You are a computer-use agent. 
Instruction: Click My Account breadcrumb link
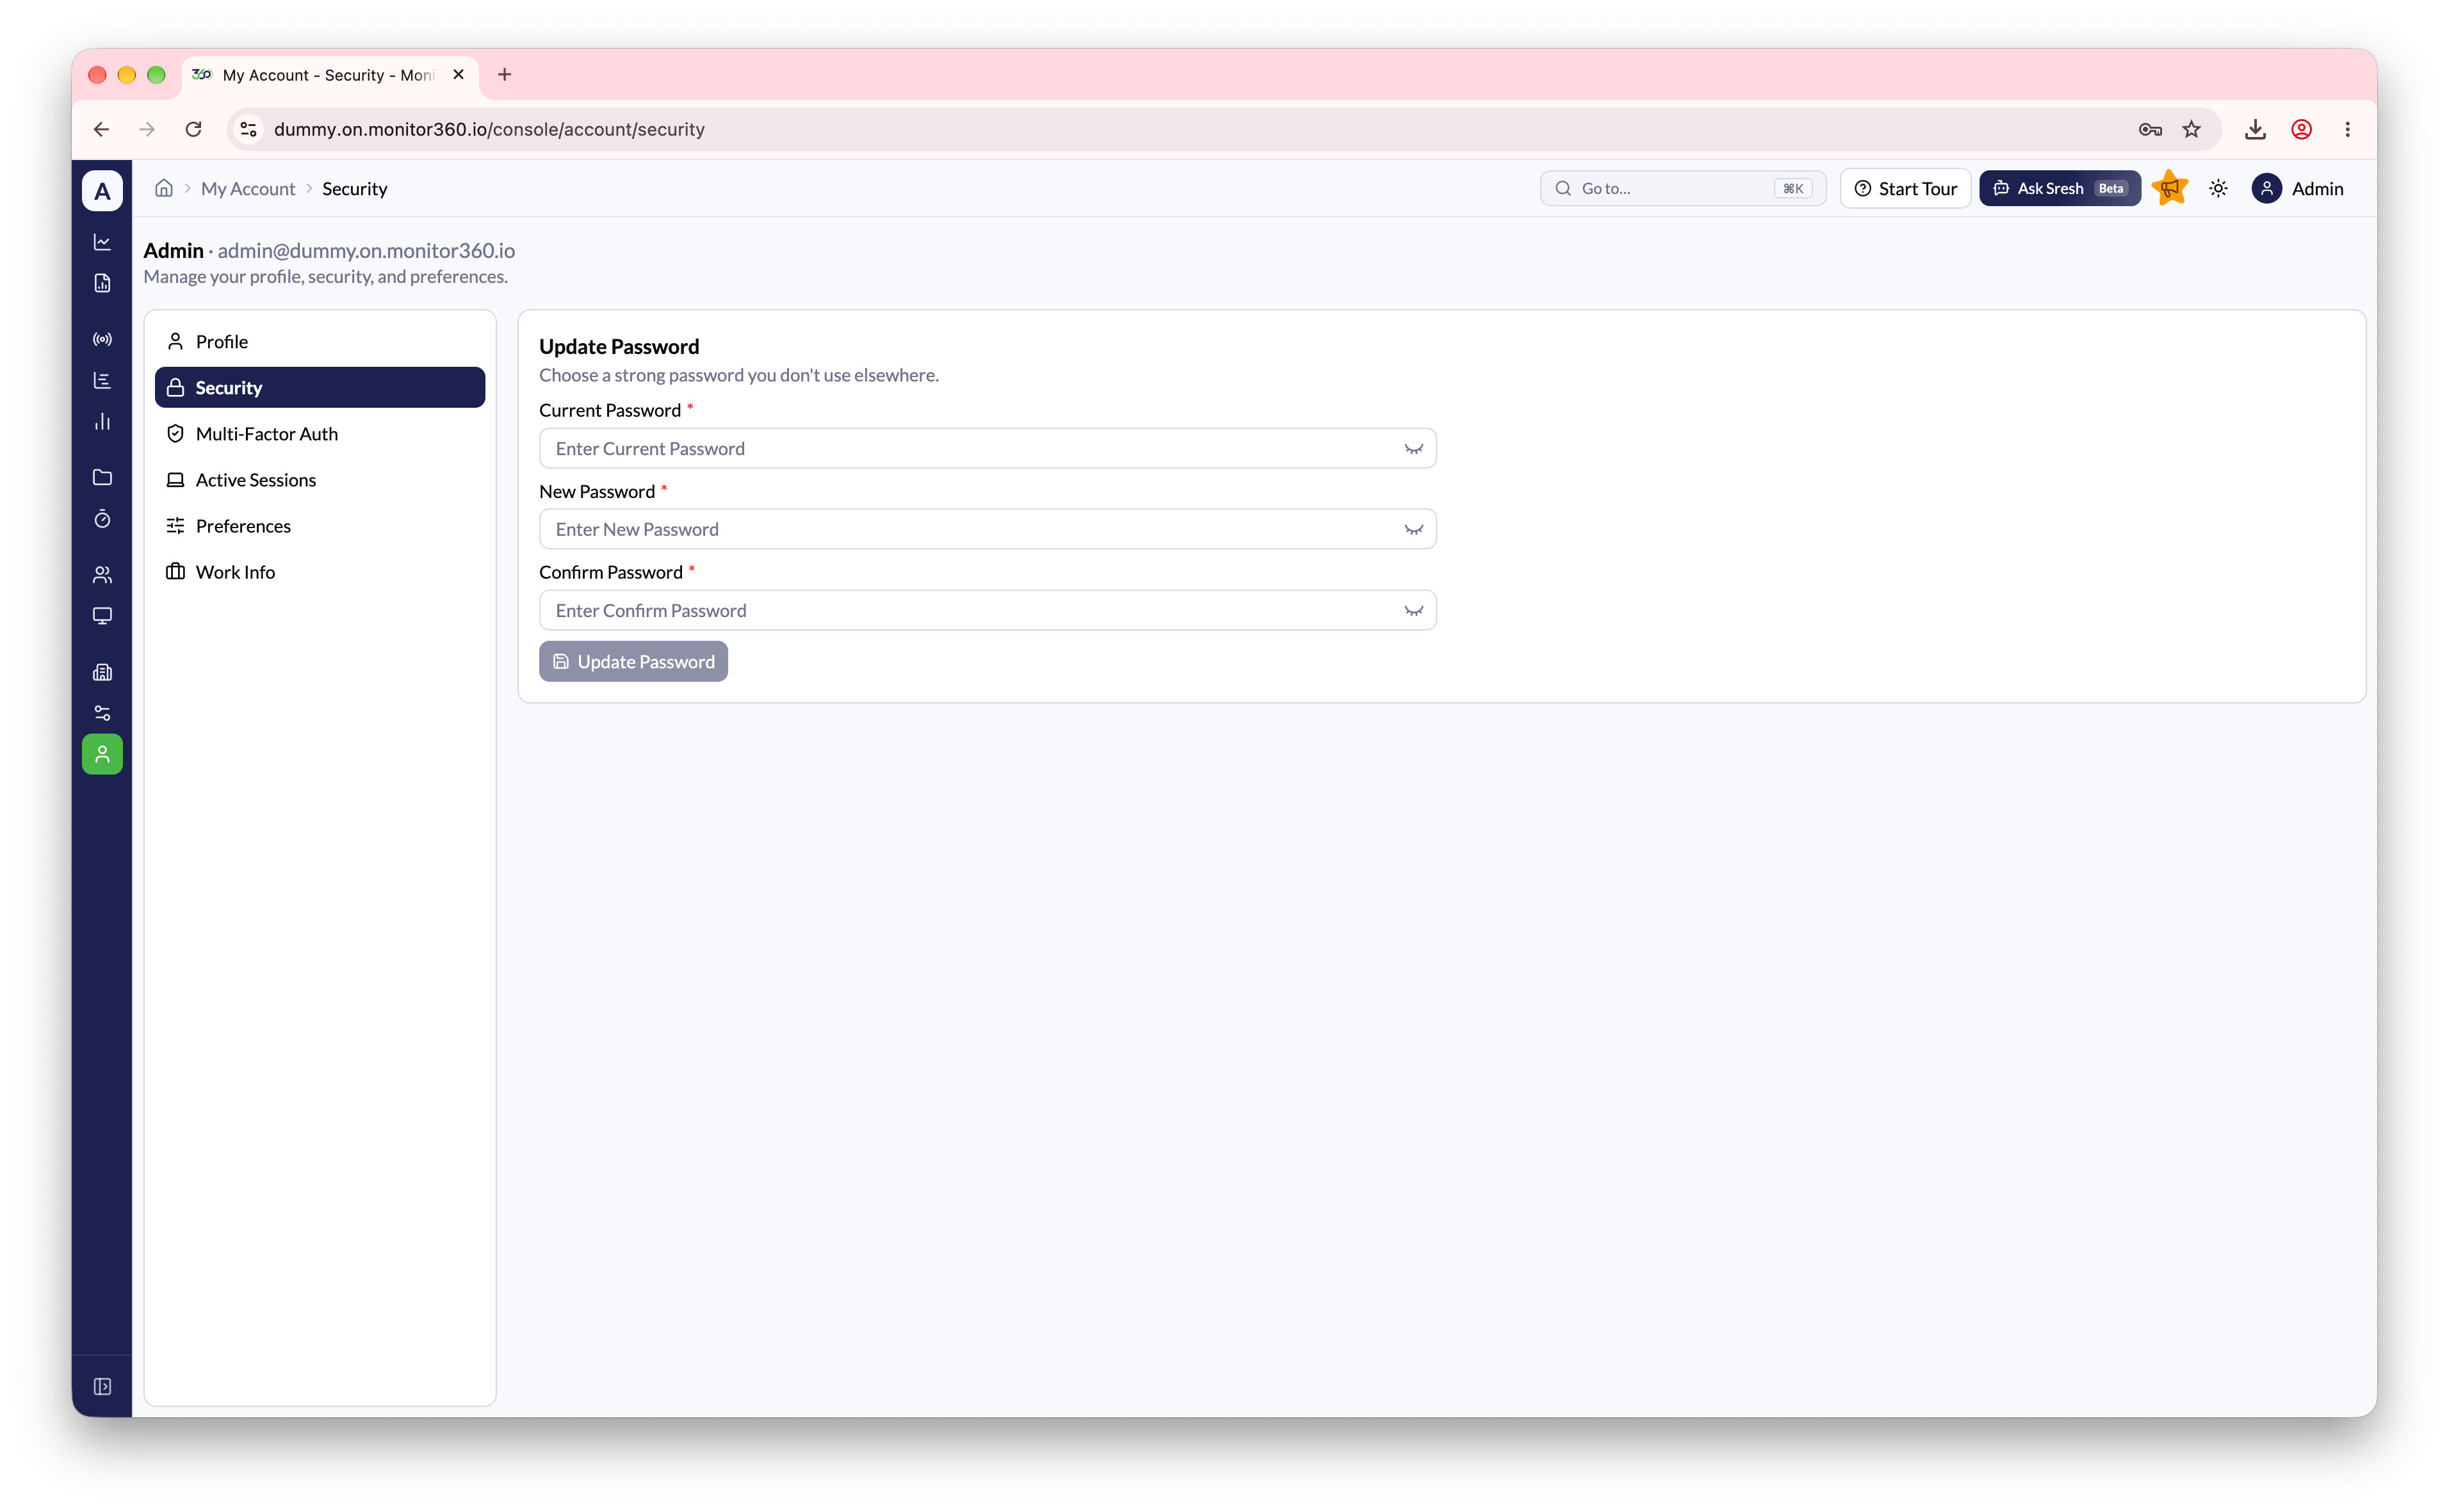click(248, 188)
